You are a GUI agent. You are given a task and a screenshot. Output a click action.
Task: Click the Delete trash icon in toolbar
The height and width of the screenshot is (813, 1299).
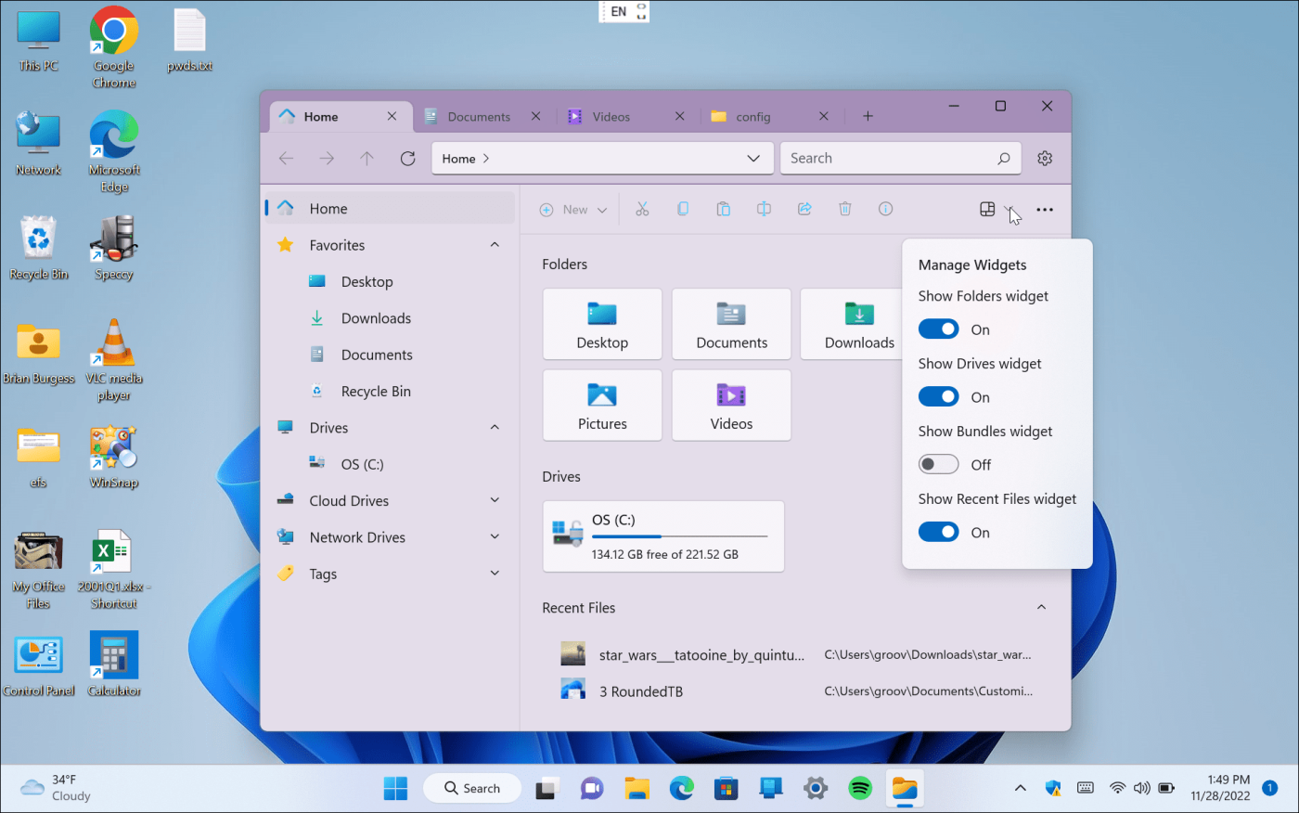(845, 210)
